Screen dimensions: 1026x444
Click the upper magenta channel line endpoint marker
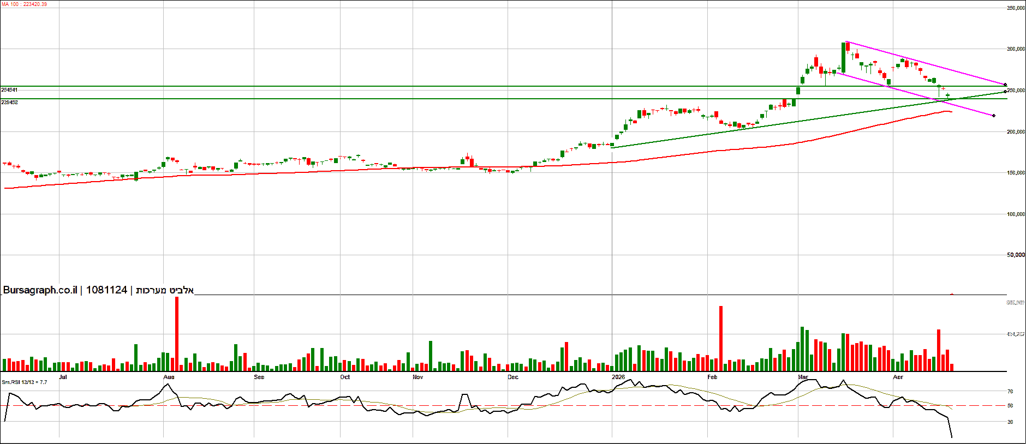(1005, 85)
